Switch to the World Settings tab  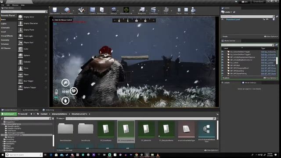click(249, 83)
